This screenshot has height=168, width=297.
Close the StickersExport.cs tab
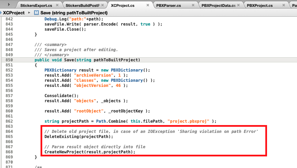click(x=57, y=5)
